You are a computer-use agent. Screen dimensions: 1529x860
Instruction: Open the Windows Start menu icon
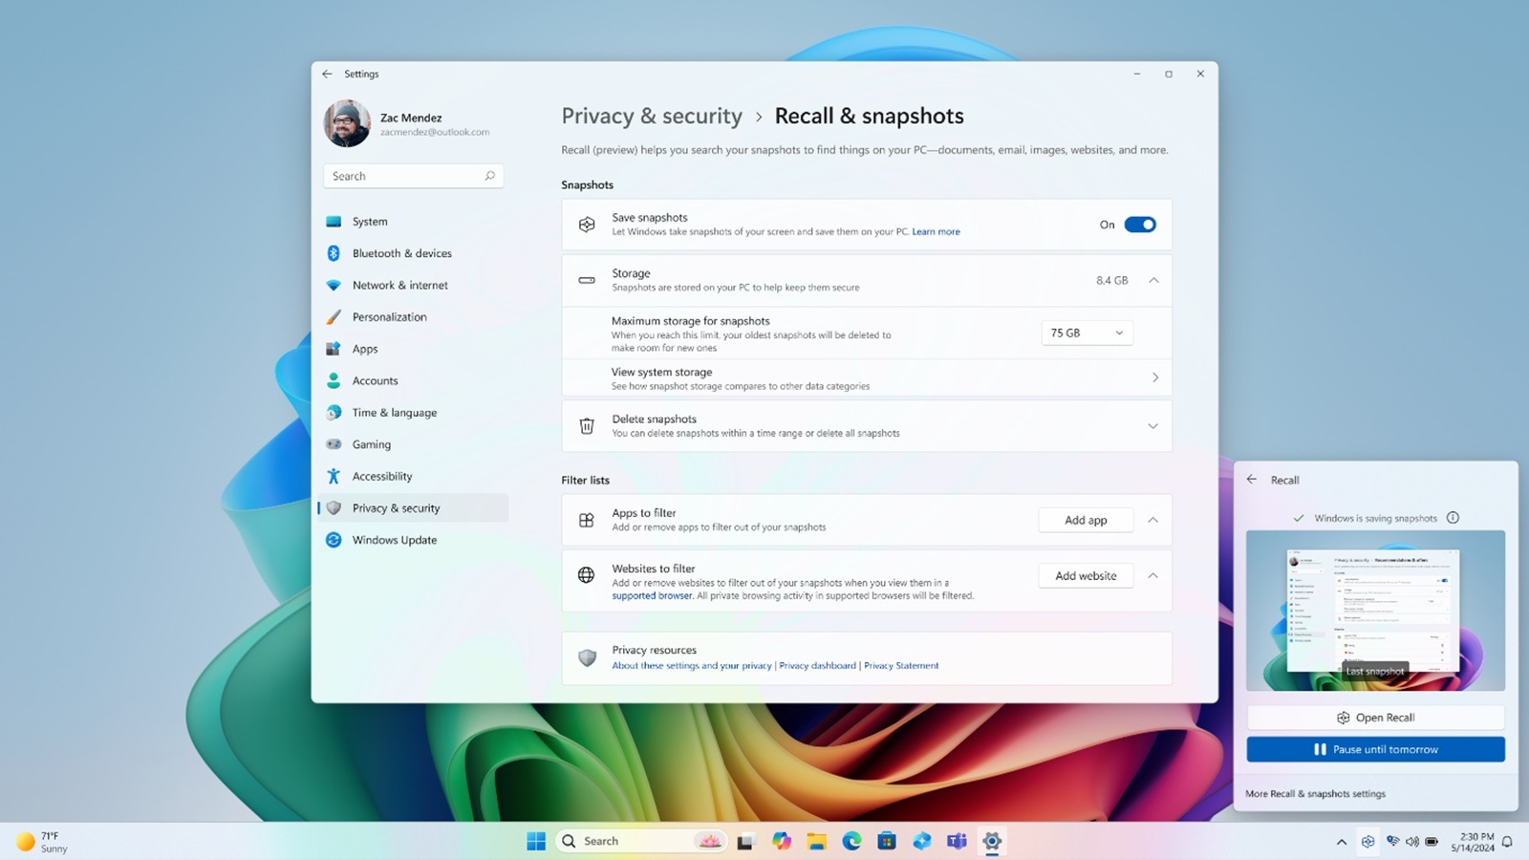pos(536,841)
